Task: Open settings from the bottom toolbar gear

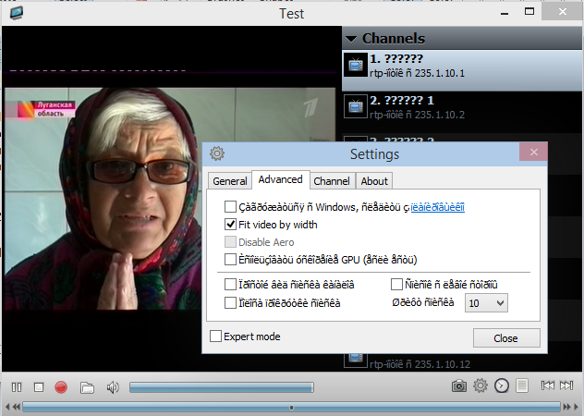Action: 481,386
